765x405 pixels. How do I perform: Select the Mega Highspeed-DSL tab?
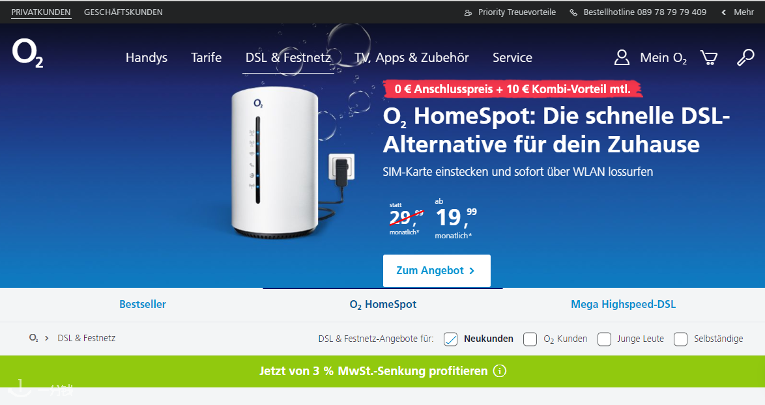(x=624, y=304)
